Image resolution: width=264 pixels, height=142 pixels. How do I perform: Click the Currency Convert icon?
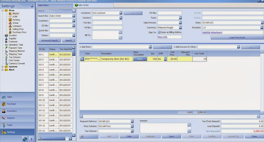click(6, 63)
